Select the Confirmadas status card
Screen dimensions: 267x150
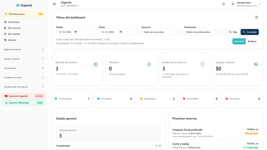pos(72,99)
